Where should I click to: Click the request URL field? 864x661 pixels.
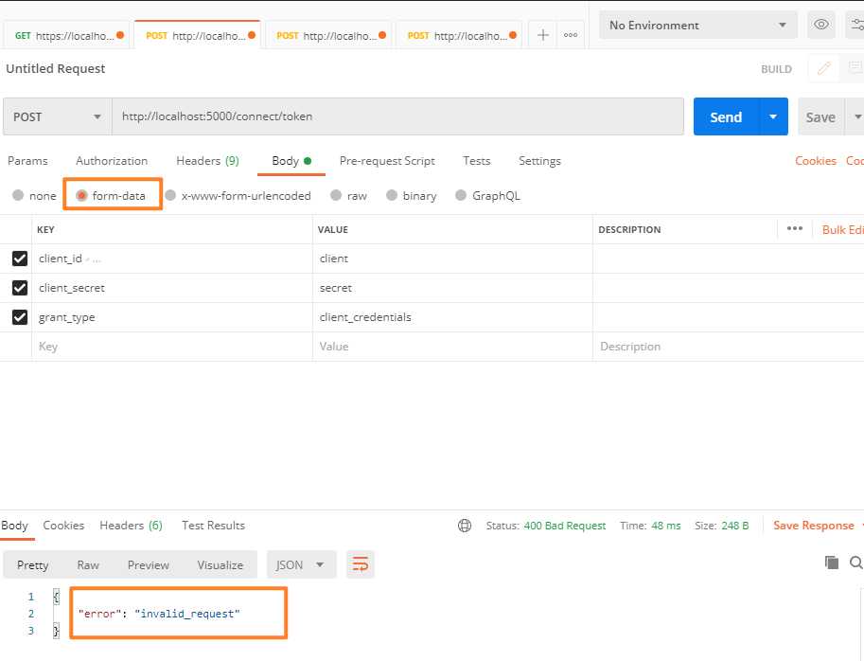click(397, 116)
